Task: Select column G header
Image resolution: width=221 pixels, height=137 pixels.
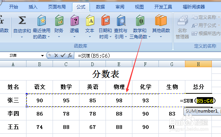Action: coord(172,64)
